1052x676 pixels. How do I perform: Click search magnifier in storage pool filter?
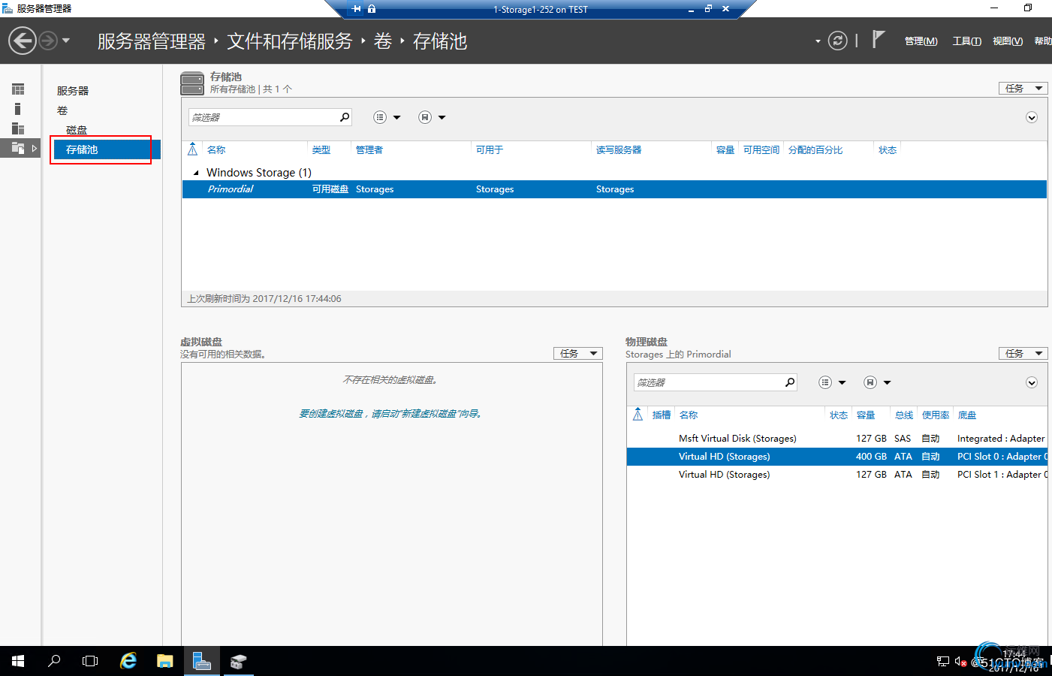(x=345, y=117)
